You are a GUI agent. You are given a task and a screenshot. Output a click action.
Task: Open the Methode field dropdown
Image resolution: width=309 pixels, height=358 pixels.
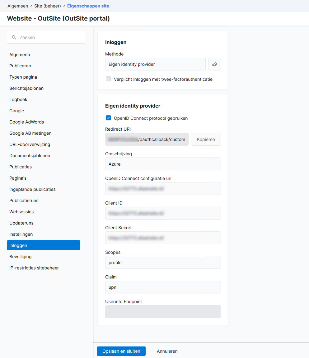(x=155, y=64)
